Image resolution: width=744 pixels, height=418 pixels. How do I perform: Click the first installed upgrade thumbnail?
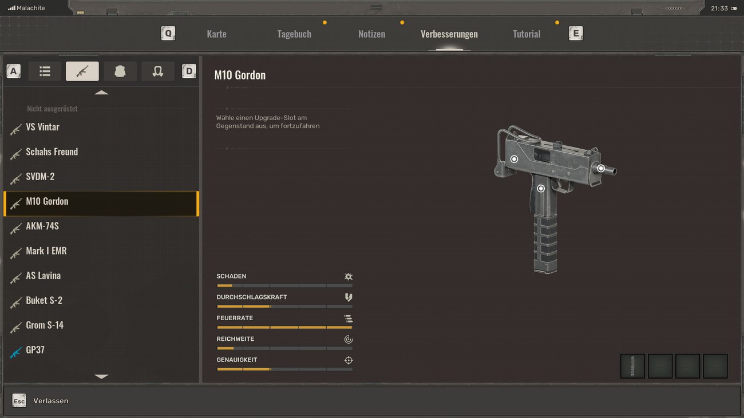(632, 366)
